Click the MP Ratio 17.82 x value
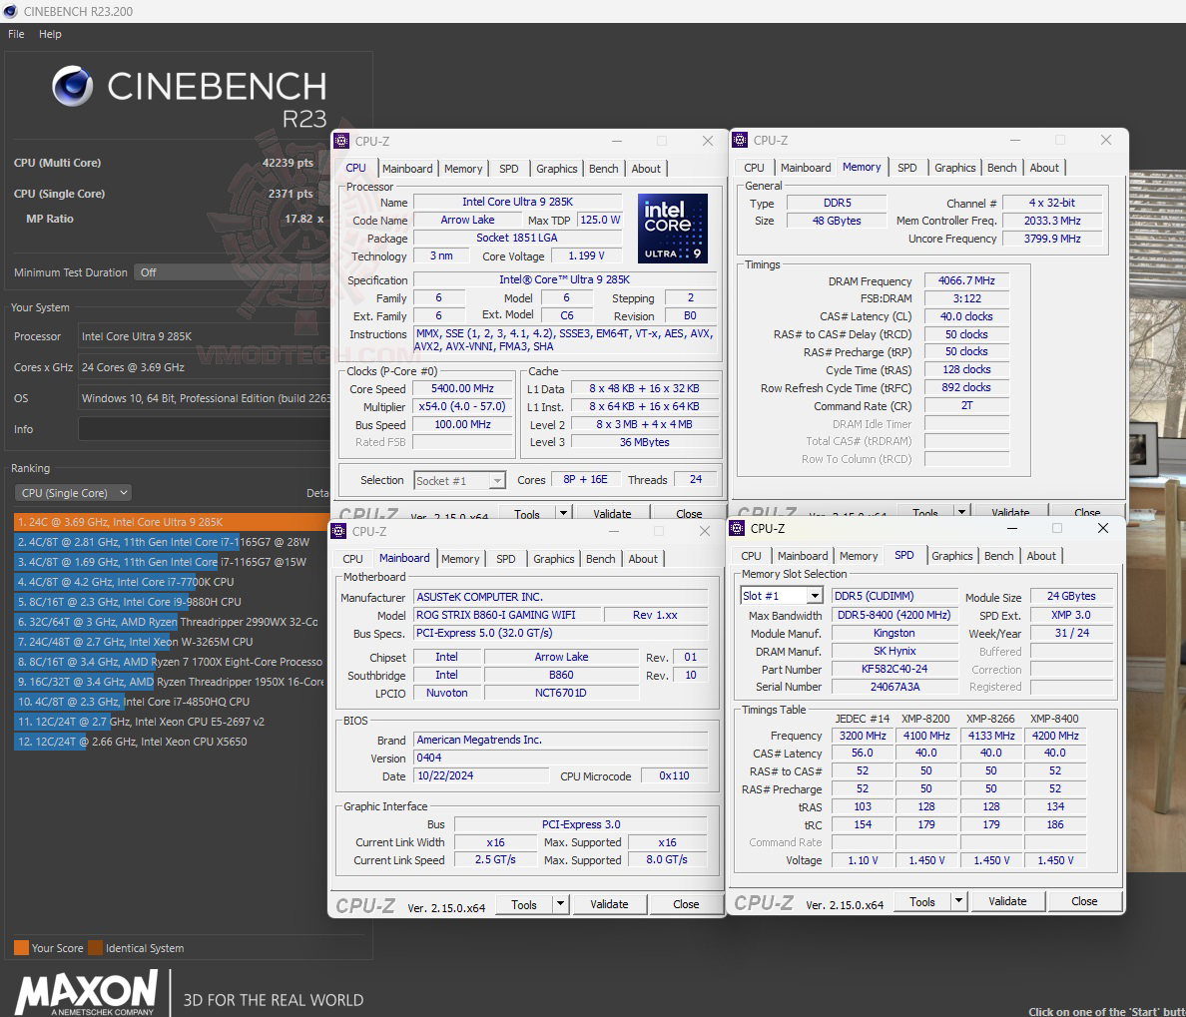This screenshot has width=1186, height=1017. pos(304,219)
